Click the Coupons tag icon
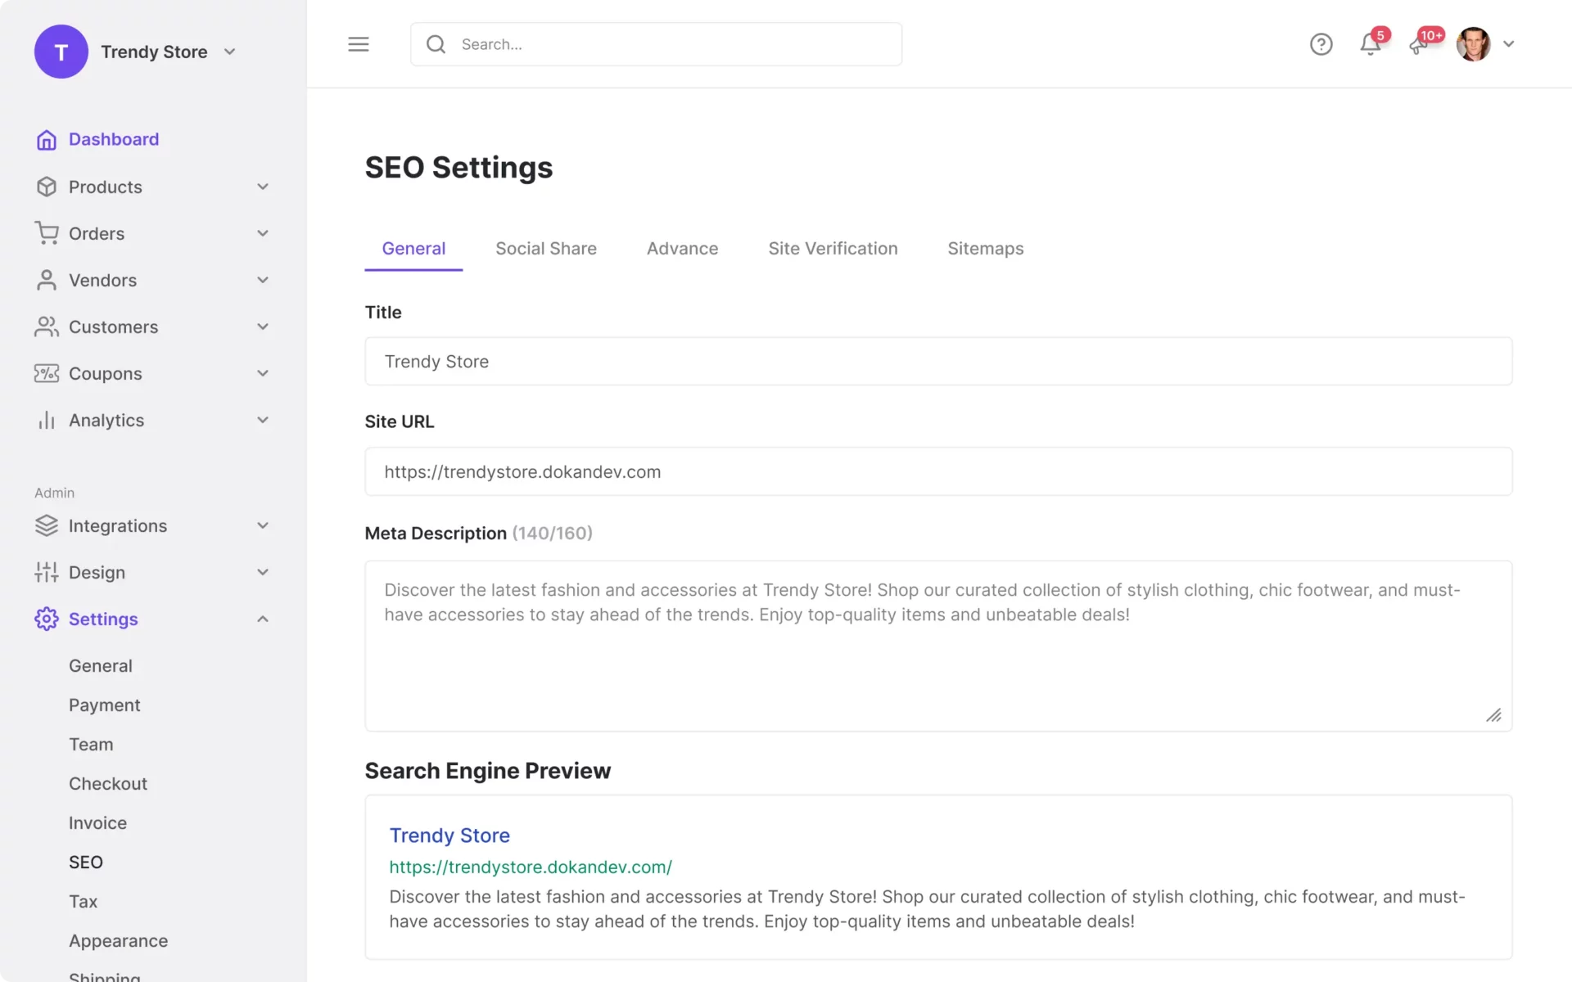Screen dimensions: 1572x982 45,372
